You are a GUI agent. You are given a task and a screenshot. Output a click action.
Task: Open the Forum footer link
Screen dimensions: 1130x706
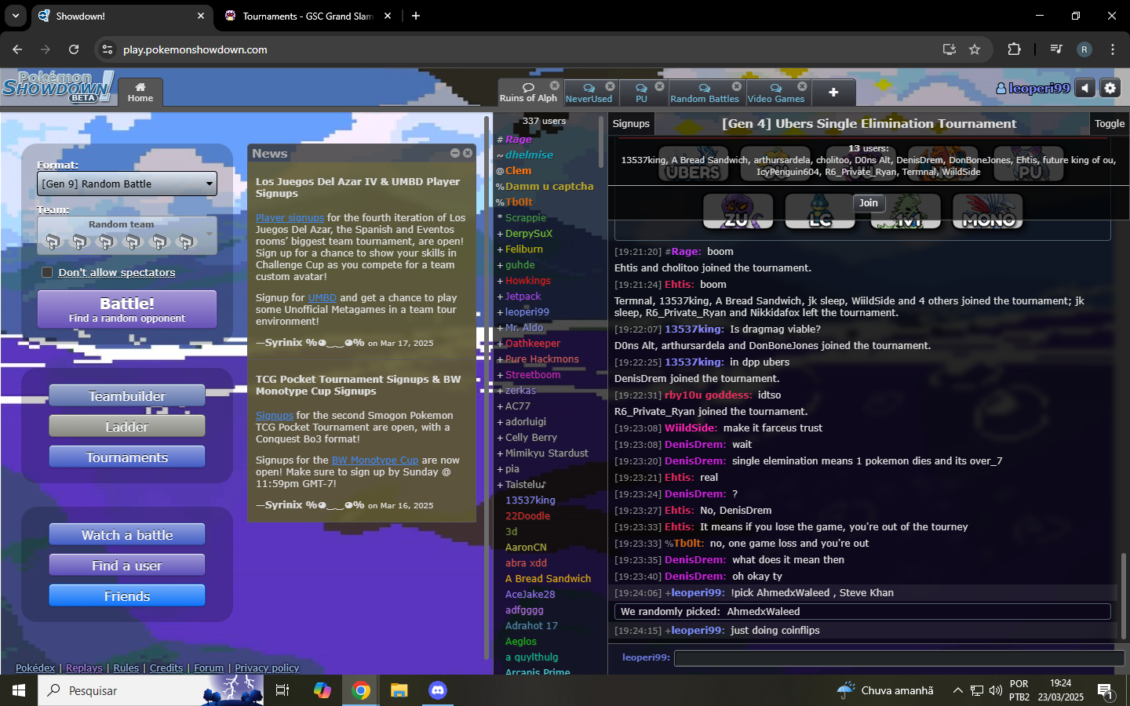click(209, 668)
